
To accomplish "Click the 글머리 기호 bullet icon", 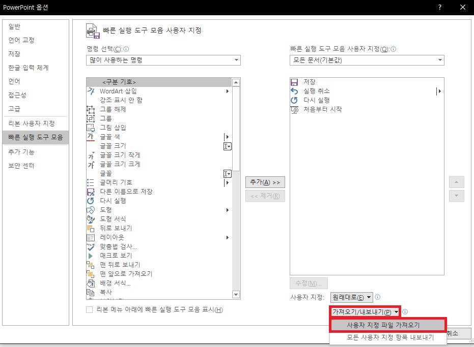I will pos(91,182).
